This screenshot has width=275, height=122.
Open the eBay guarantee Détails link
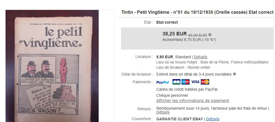213,119
